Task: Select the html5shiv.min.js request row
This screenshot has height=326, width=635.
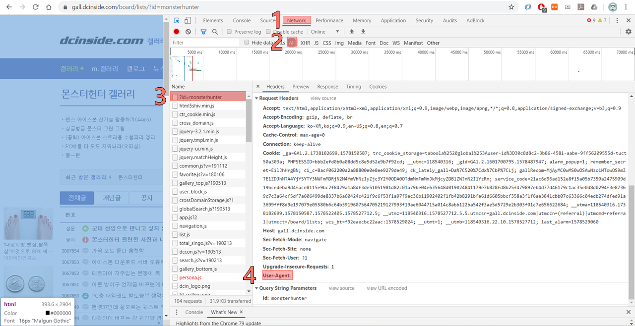Action: [x=208, y=106]
